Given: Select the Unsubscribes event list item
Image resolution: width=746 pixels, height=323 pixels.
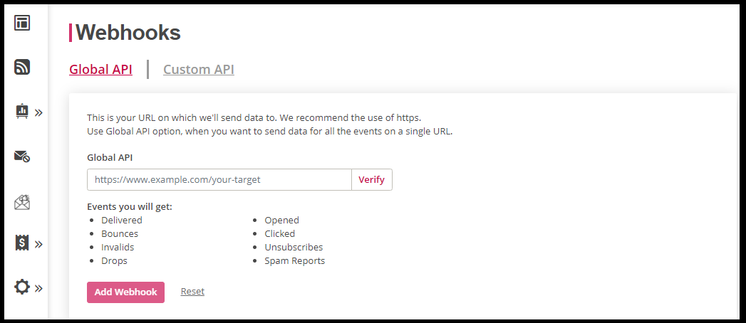Looking at the screenshot, I should pos(294,247).
